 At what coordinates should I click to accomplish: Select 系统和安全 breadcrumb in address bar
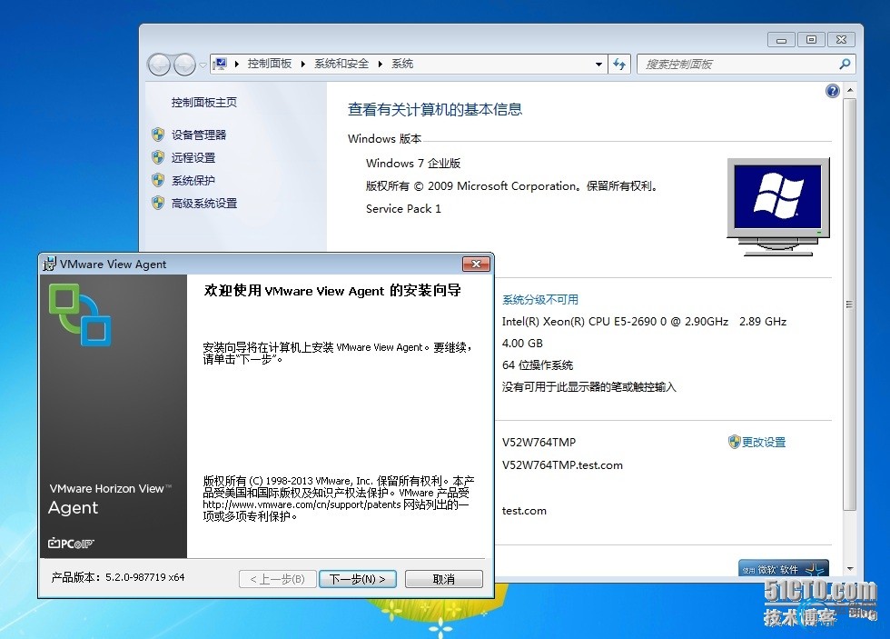pos(341,64)
